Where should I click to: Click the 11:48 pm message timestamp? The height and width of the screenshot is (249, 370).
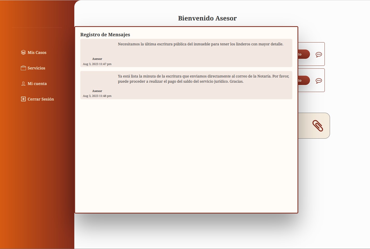point(97,96)
